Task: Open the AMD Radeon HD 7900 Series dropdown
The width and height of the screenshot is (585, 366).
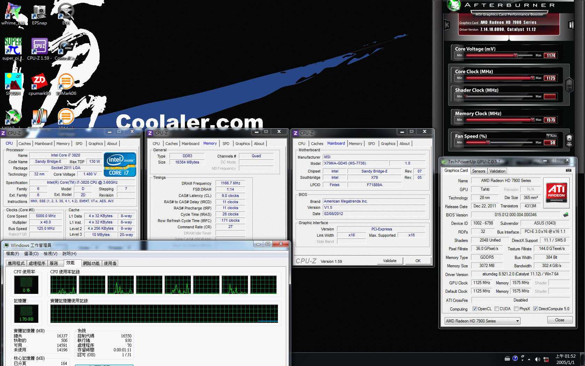Action: (x=482, y=321)
